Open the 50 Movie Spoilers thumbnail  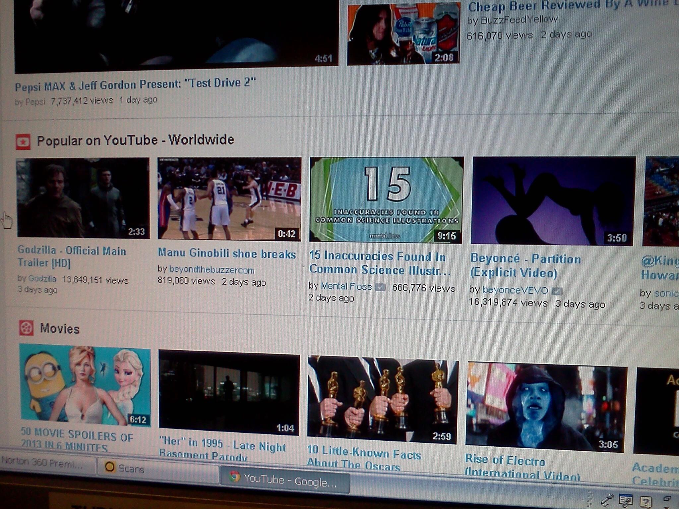tap(85, 385)
